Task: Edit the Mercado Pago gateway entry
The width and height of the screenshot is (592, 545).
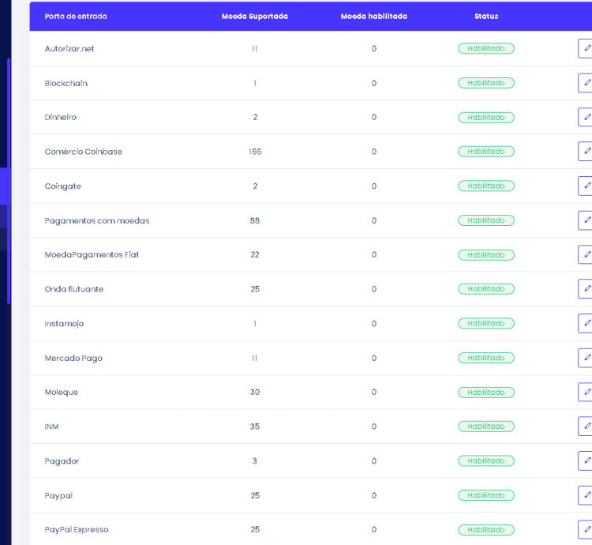Action: click(x=586, y=358)
